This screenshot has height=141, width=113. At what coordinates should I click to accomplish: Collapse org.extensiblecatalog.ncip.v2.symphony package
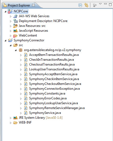pos(16,50)
